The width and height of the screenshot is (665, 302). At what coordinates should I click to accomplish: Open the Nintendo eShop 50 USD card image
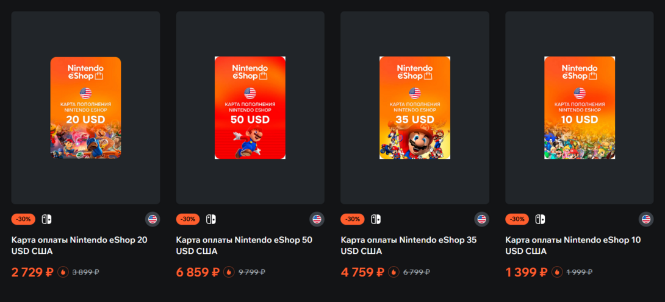coord(250,108)
